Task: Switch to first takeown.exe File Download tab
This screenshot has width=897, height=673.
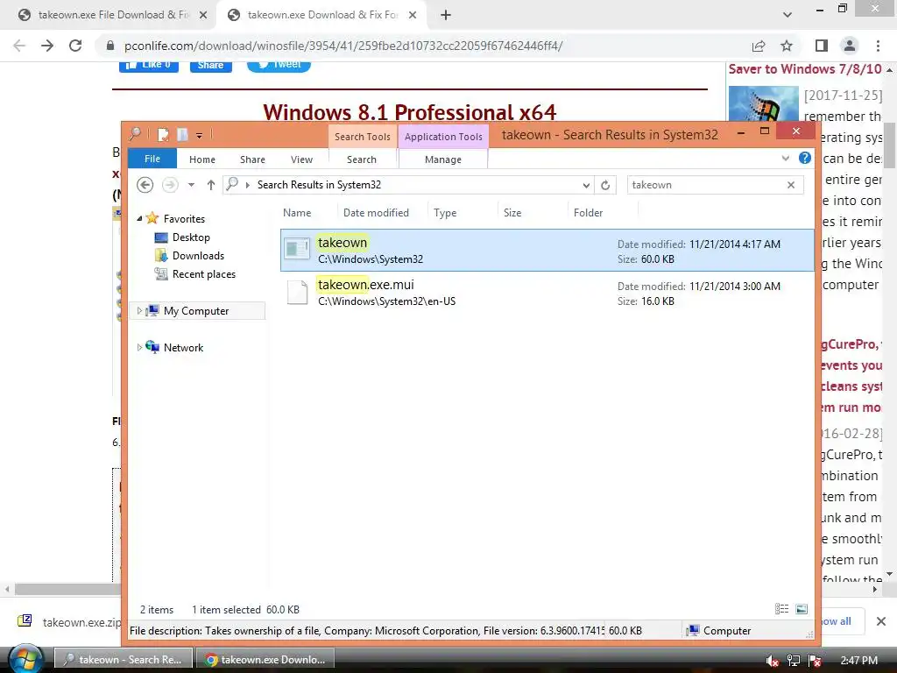Action: [x=113, y=15]
